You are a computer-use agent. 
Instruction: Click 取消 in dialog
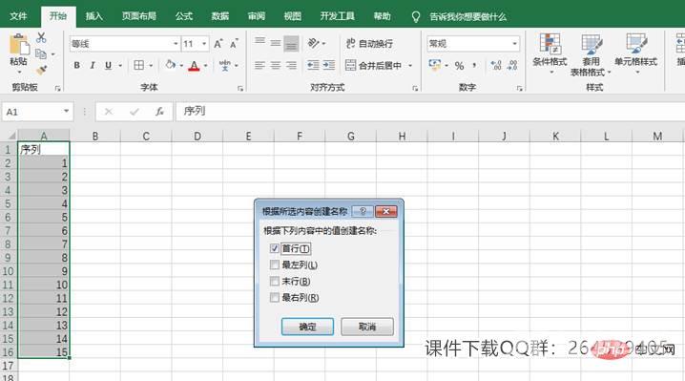click(x=367, y=327)
